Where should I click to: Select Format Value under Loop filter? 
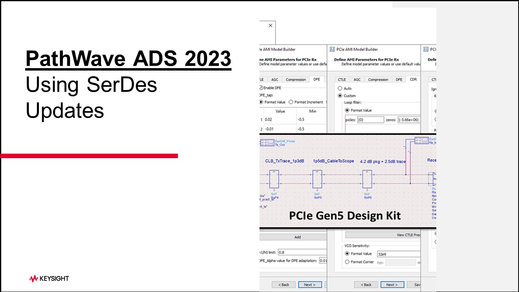tap(347, 110)
